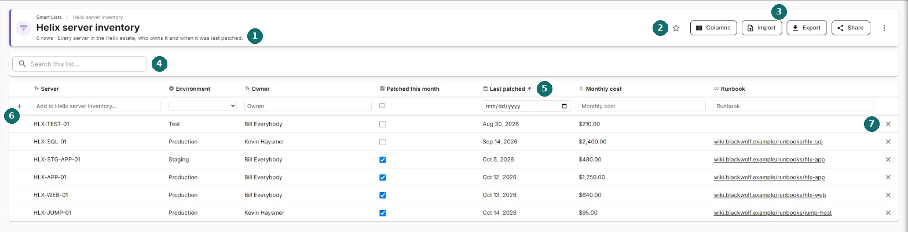Click the Oct 14, 2026 date cell
908x232 pixels.
click(x=500, y=213)
